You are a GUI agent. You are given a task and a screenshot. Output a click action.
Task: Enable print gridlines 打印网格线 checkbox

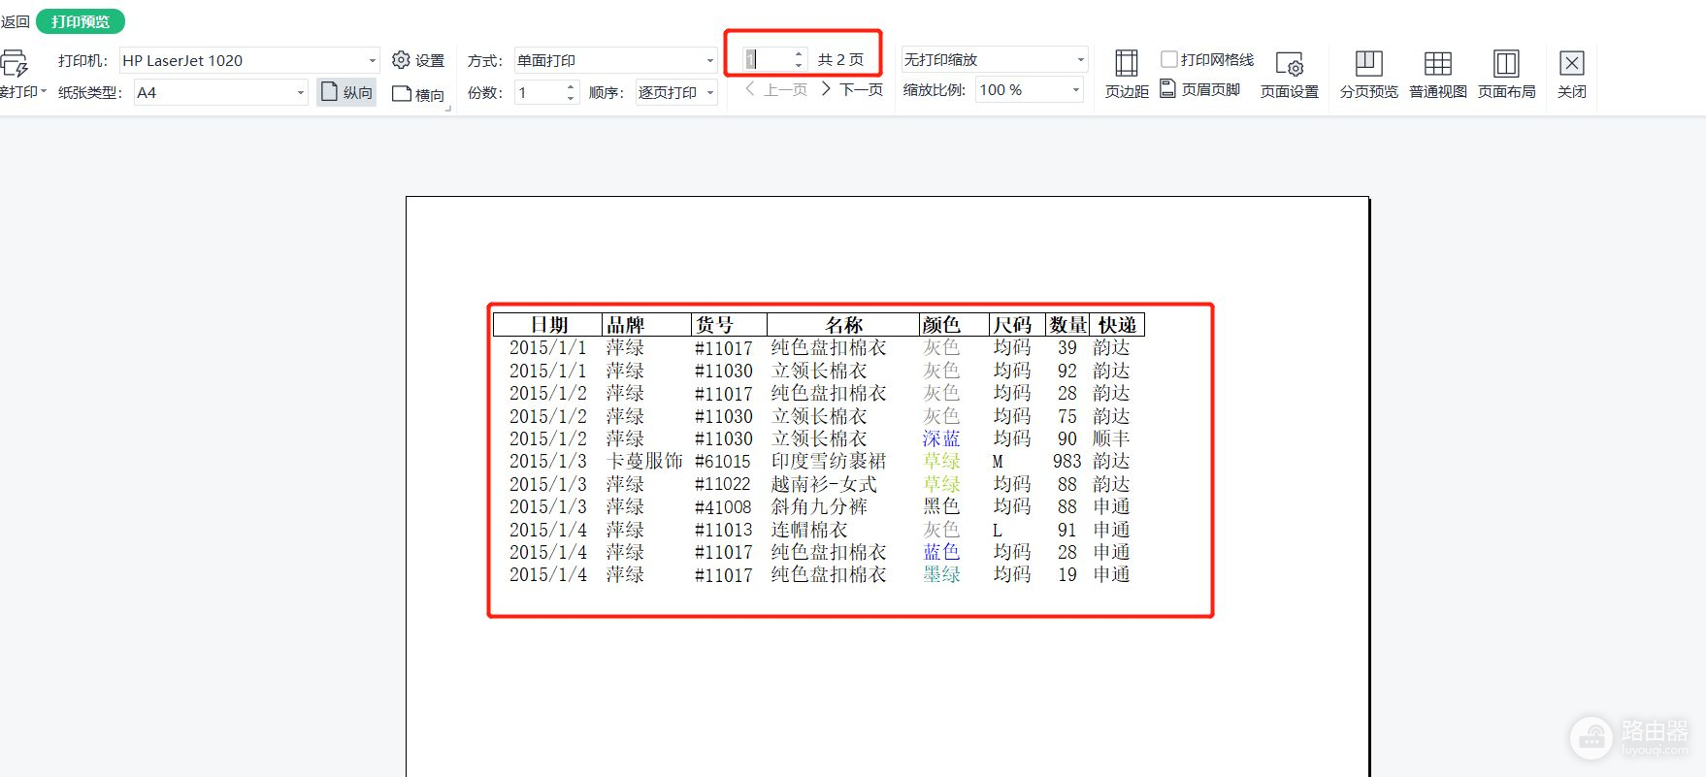tap(1169, 59)
